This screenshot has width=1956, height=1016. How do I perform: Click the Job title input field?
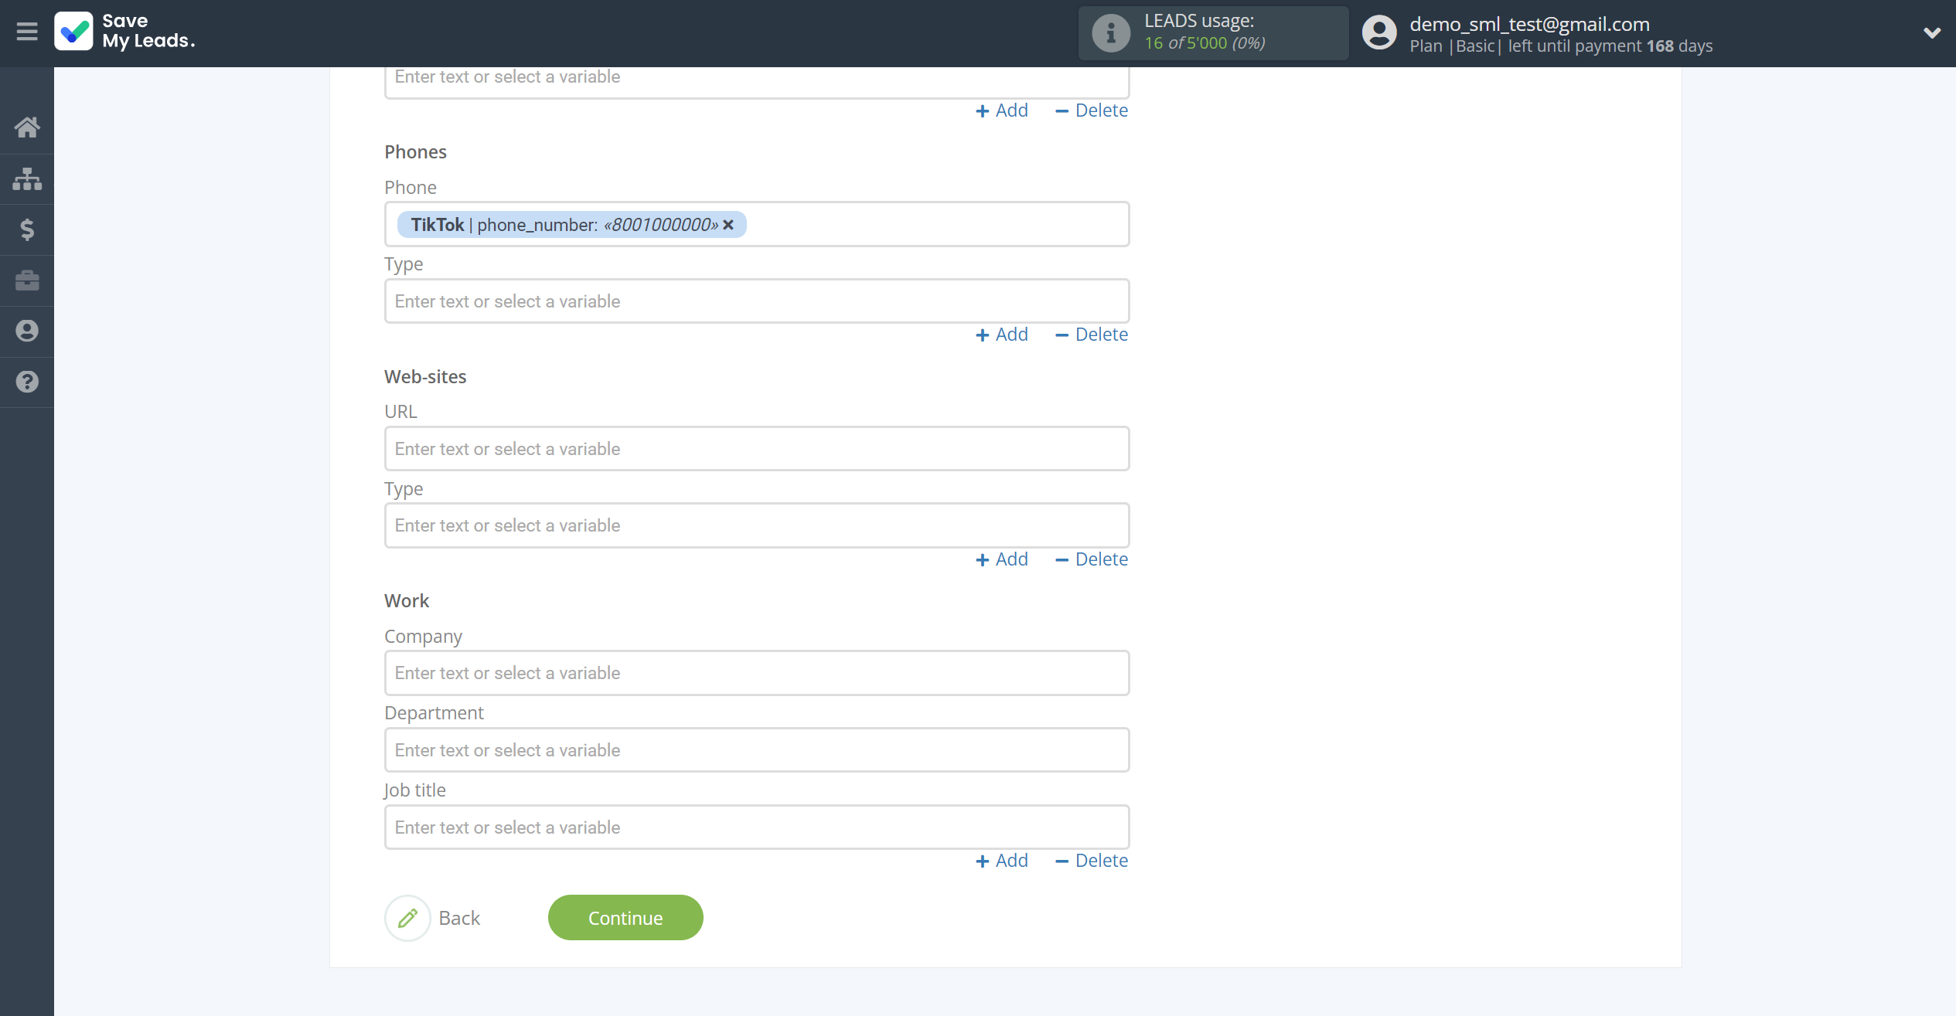pyautogui.click(x=757, y=827)
